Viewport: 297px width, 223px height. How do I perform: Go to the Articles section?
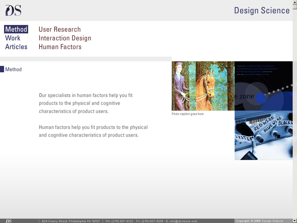(16, 47)
